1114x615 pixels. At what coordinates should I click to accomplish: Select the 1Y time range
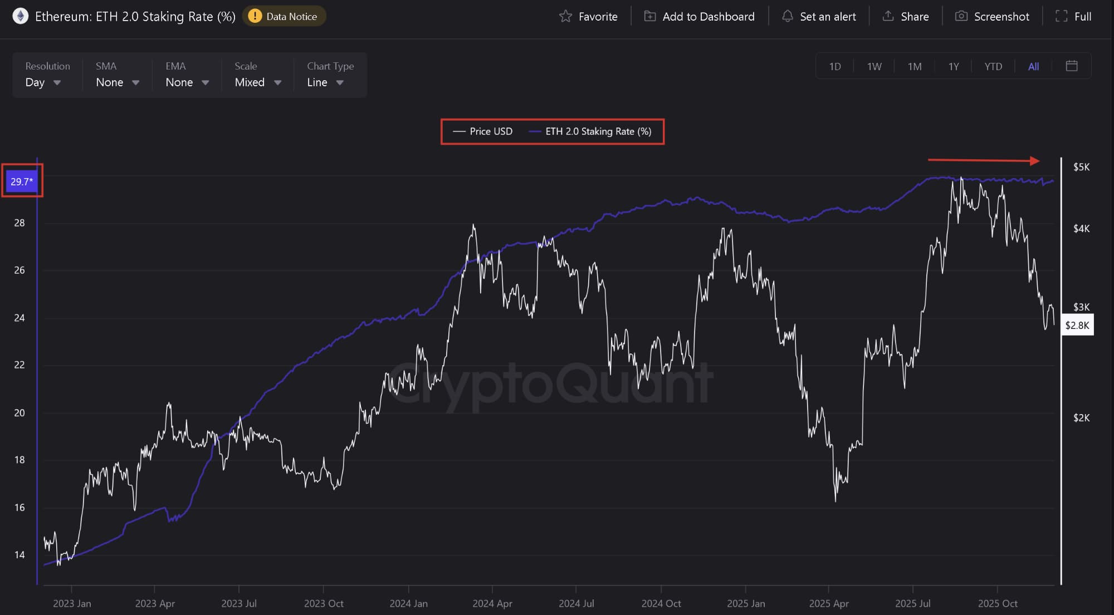click(x=954, y=66)
